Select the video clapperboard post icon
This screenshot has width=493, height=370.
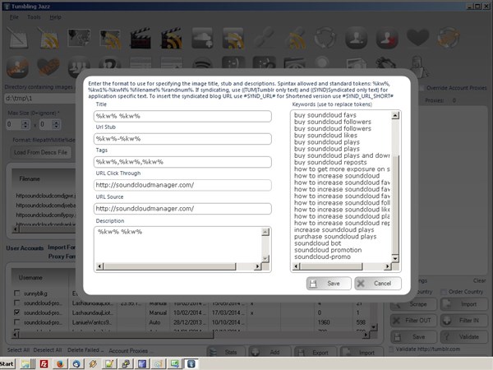coord(141,38)
